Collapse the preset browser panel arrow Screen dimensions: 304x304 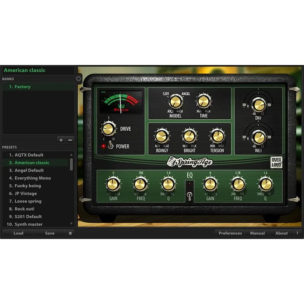click(79, 79)
